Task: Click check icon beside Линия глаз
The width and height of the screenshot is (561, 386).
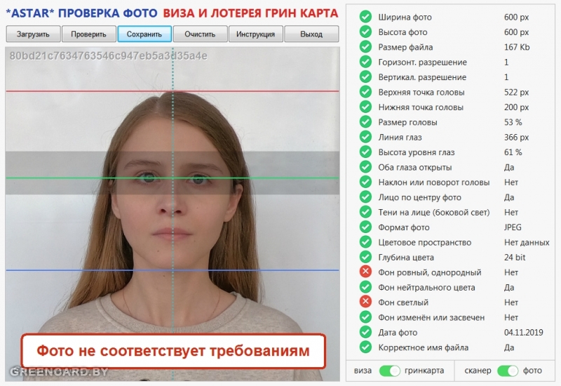Action: pyautogui.click(x=365, y=137)
